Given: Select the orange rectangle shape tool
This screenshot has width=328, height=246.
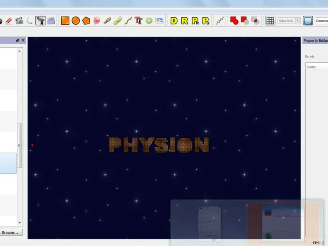Looking at the screenshot, I should click(x=65, y=21).
